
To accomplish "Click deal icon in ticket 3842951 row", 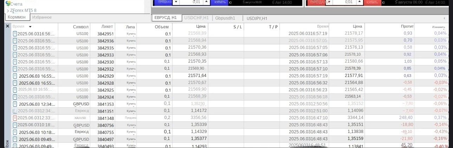I will coord(15,34).
